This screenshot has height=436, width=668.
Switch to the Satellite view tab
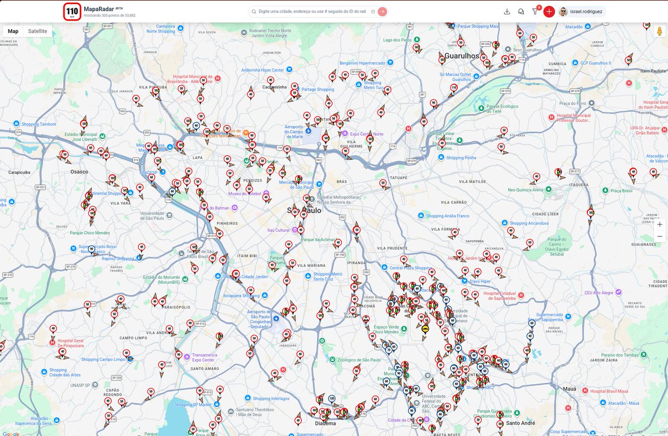[x=38, y=31]
